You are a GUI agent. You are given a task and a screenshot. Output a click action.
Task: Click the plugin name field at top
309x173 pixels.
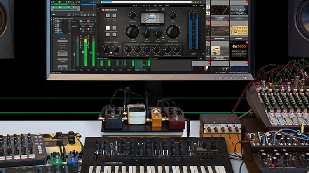pos(146,2)
